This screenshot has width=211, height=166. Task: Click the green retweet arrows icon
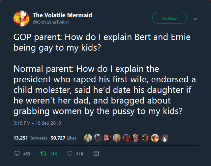pos(42,154)
